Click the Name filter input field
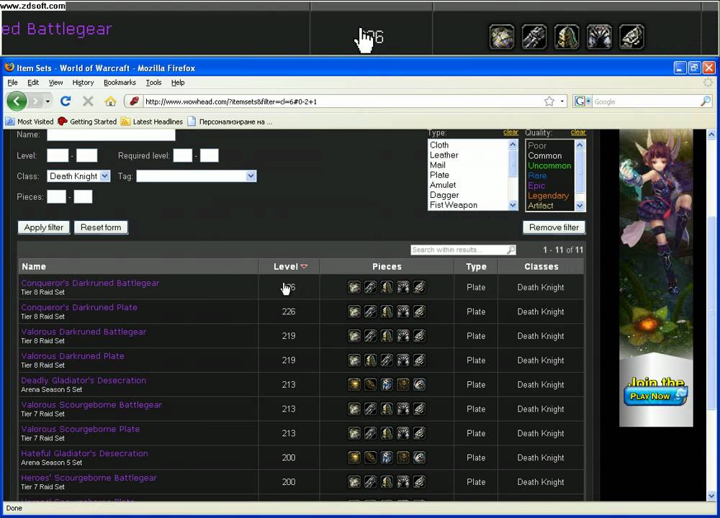The height and width of the screenshot is (518, 720). [111, 135]
